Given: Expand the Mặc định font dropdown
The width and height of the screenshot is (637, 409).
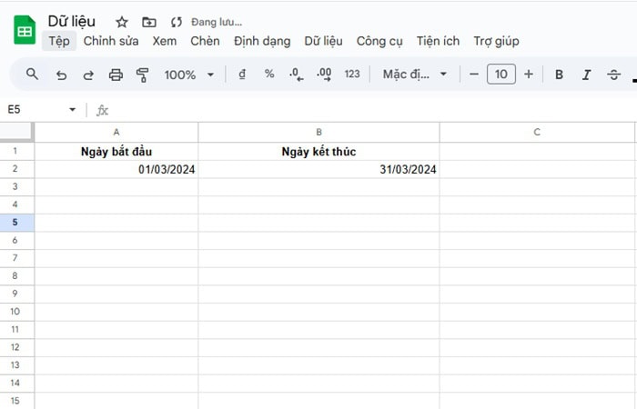Looking at the screenshot, I should coord(415,75).
